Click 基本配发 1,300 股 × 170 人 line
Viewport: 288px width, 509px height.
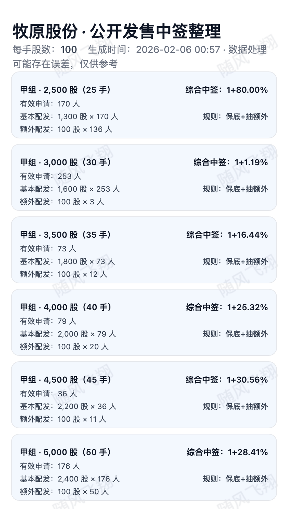point(69,116)
